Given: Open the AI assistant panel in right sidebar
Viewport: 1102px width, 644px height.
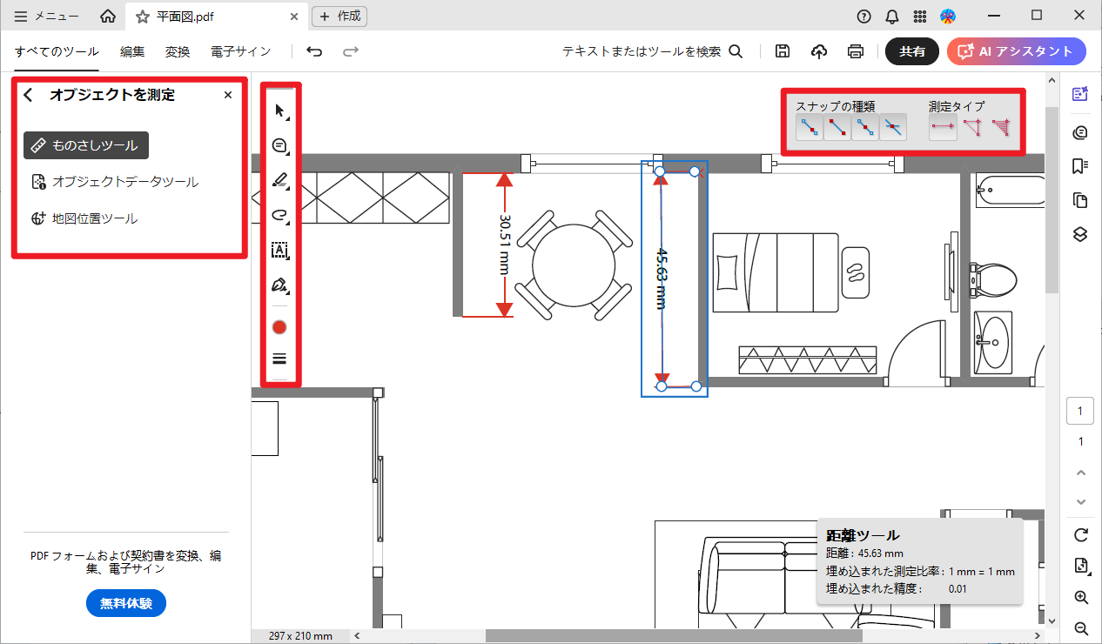Looking at the screenshot, I should tap(1081, 95).
